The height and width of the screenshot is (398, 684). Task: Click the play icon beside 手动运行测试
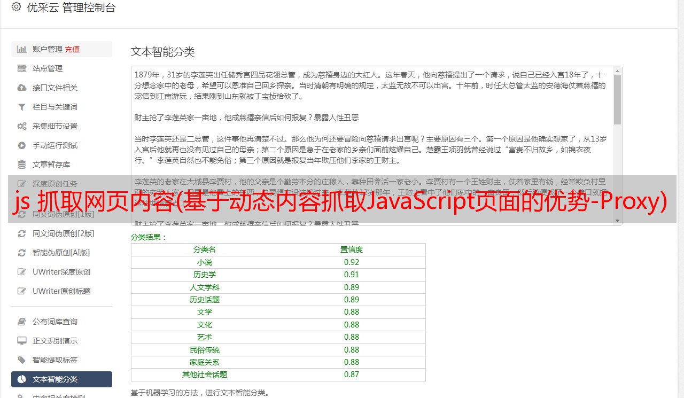click(x=22, y=145)
